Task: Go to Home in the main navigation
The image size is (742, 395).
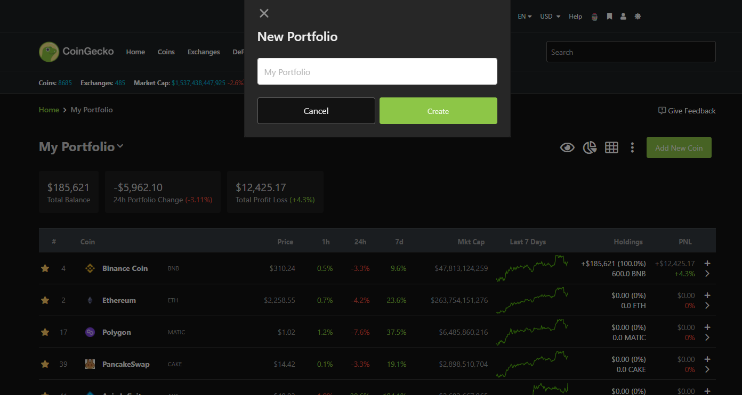Action: click(135, 52)
